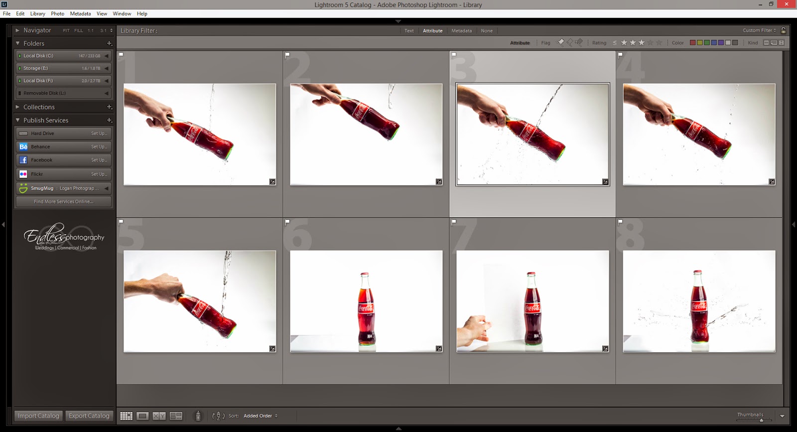Open the File menu

tap(6, 13)
